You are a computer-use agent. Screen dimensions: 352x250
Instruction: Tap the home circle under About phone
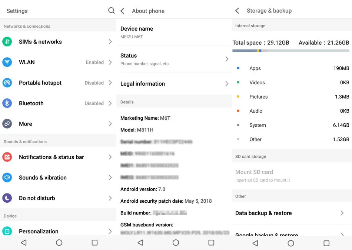click(176, 243)
